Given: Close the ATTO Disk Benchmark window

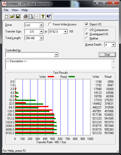Looking at the screenshot, I should pos(113,3).
